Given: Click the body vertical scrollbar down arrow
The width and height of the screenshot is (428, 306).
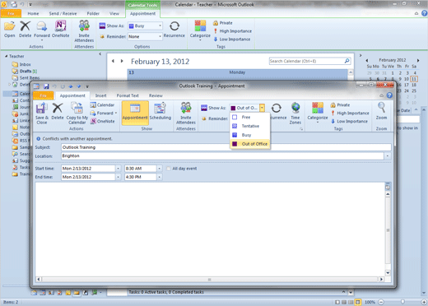Looking at the screenshot, I should (x=388, y=273).
